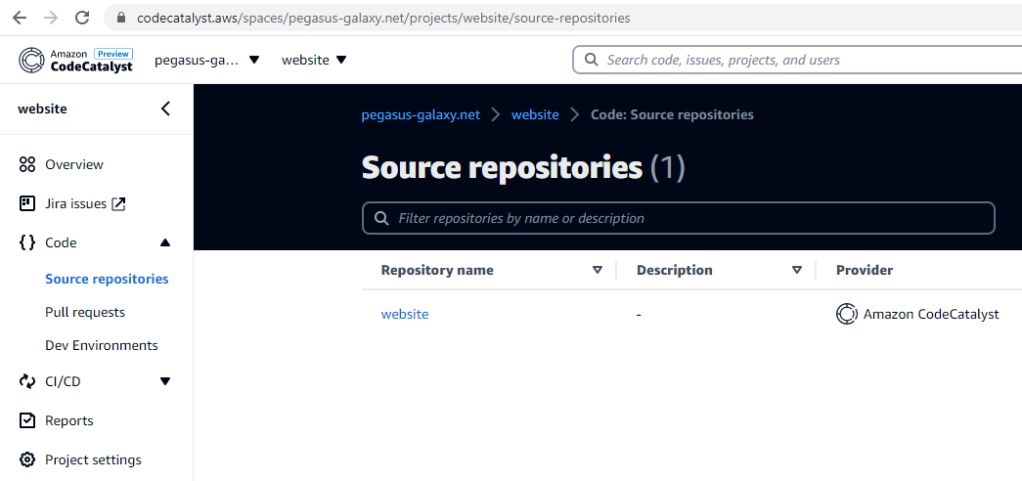Viewport: 1022px width, 481px height.
Task: Click the site lock padlock icon
Action: click(x=120, y=19)
